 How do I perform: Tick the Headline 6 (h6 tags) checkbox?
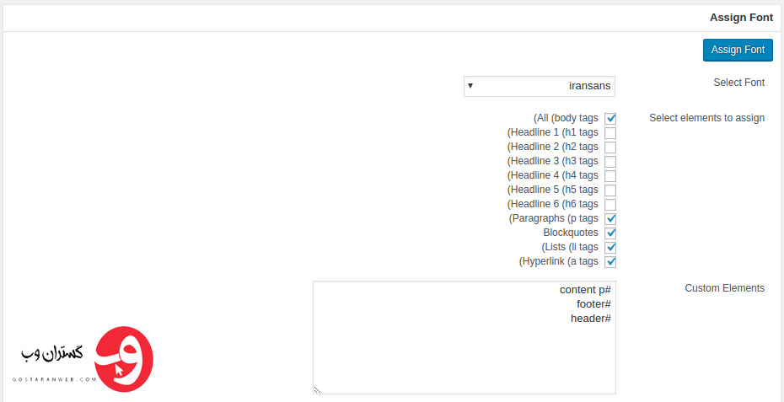point(610,204)
